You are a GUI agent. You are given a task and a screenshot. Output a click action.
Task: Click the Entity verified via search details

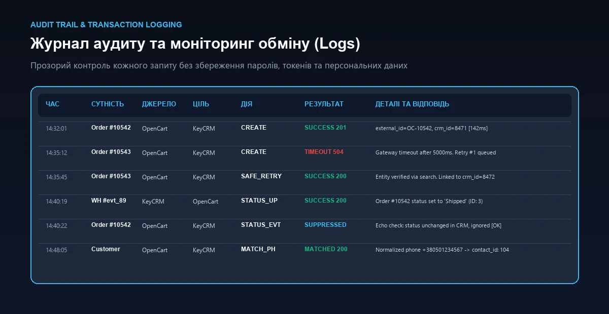pyautogui.click(x=435, y=177)
